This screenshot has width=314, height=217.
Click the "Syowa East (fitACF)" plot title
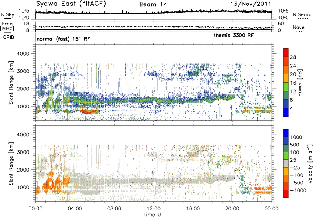point(71,4)
